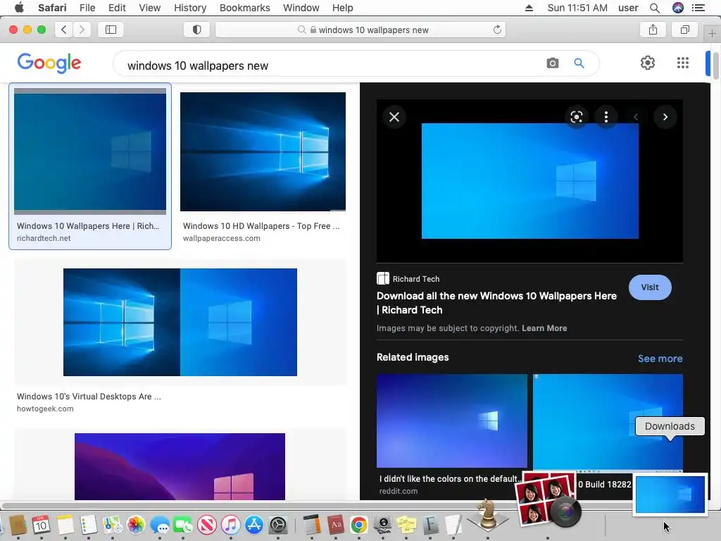Launch Calculator from the Dock

312,524
